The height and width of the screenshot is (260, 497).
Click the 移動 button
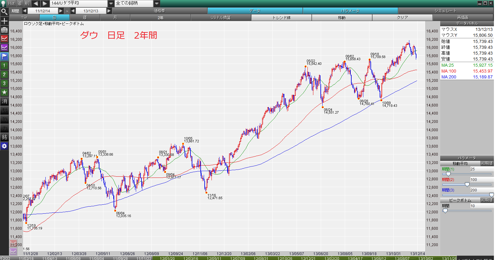pyautogui.click(x=342, y=18)
